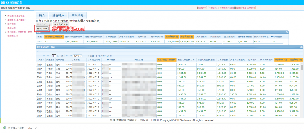Click the grid refresh icon

[38, 51]
